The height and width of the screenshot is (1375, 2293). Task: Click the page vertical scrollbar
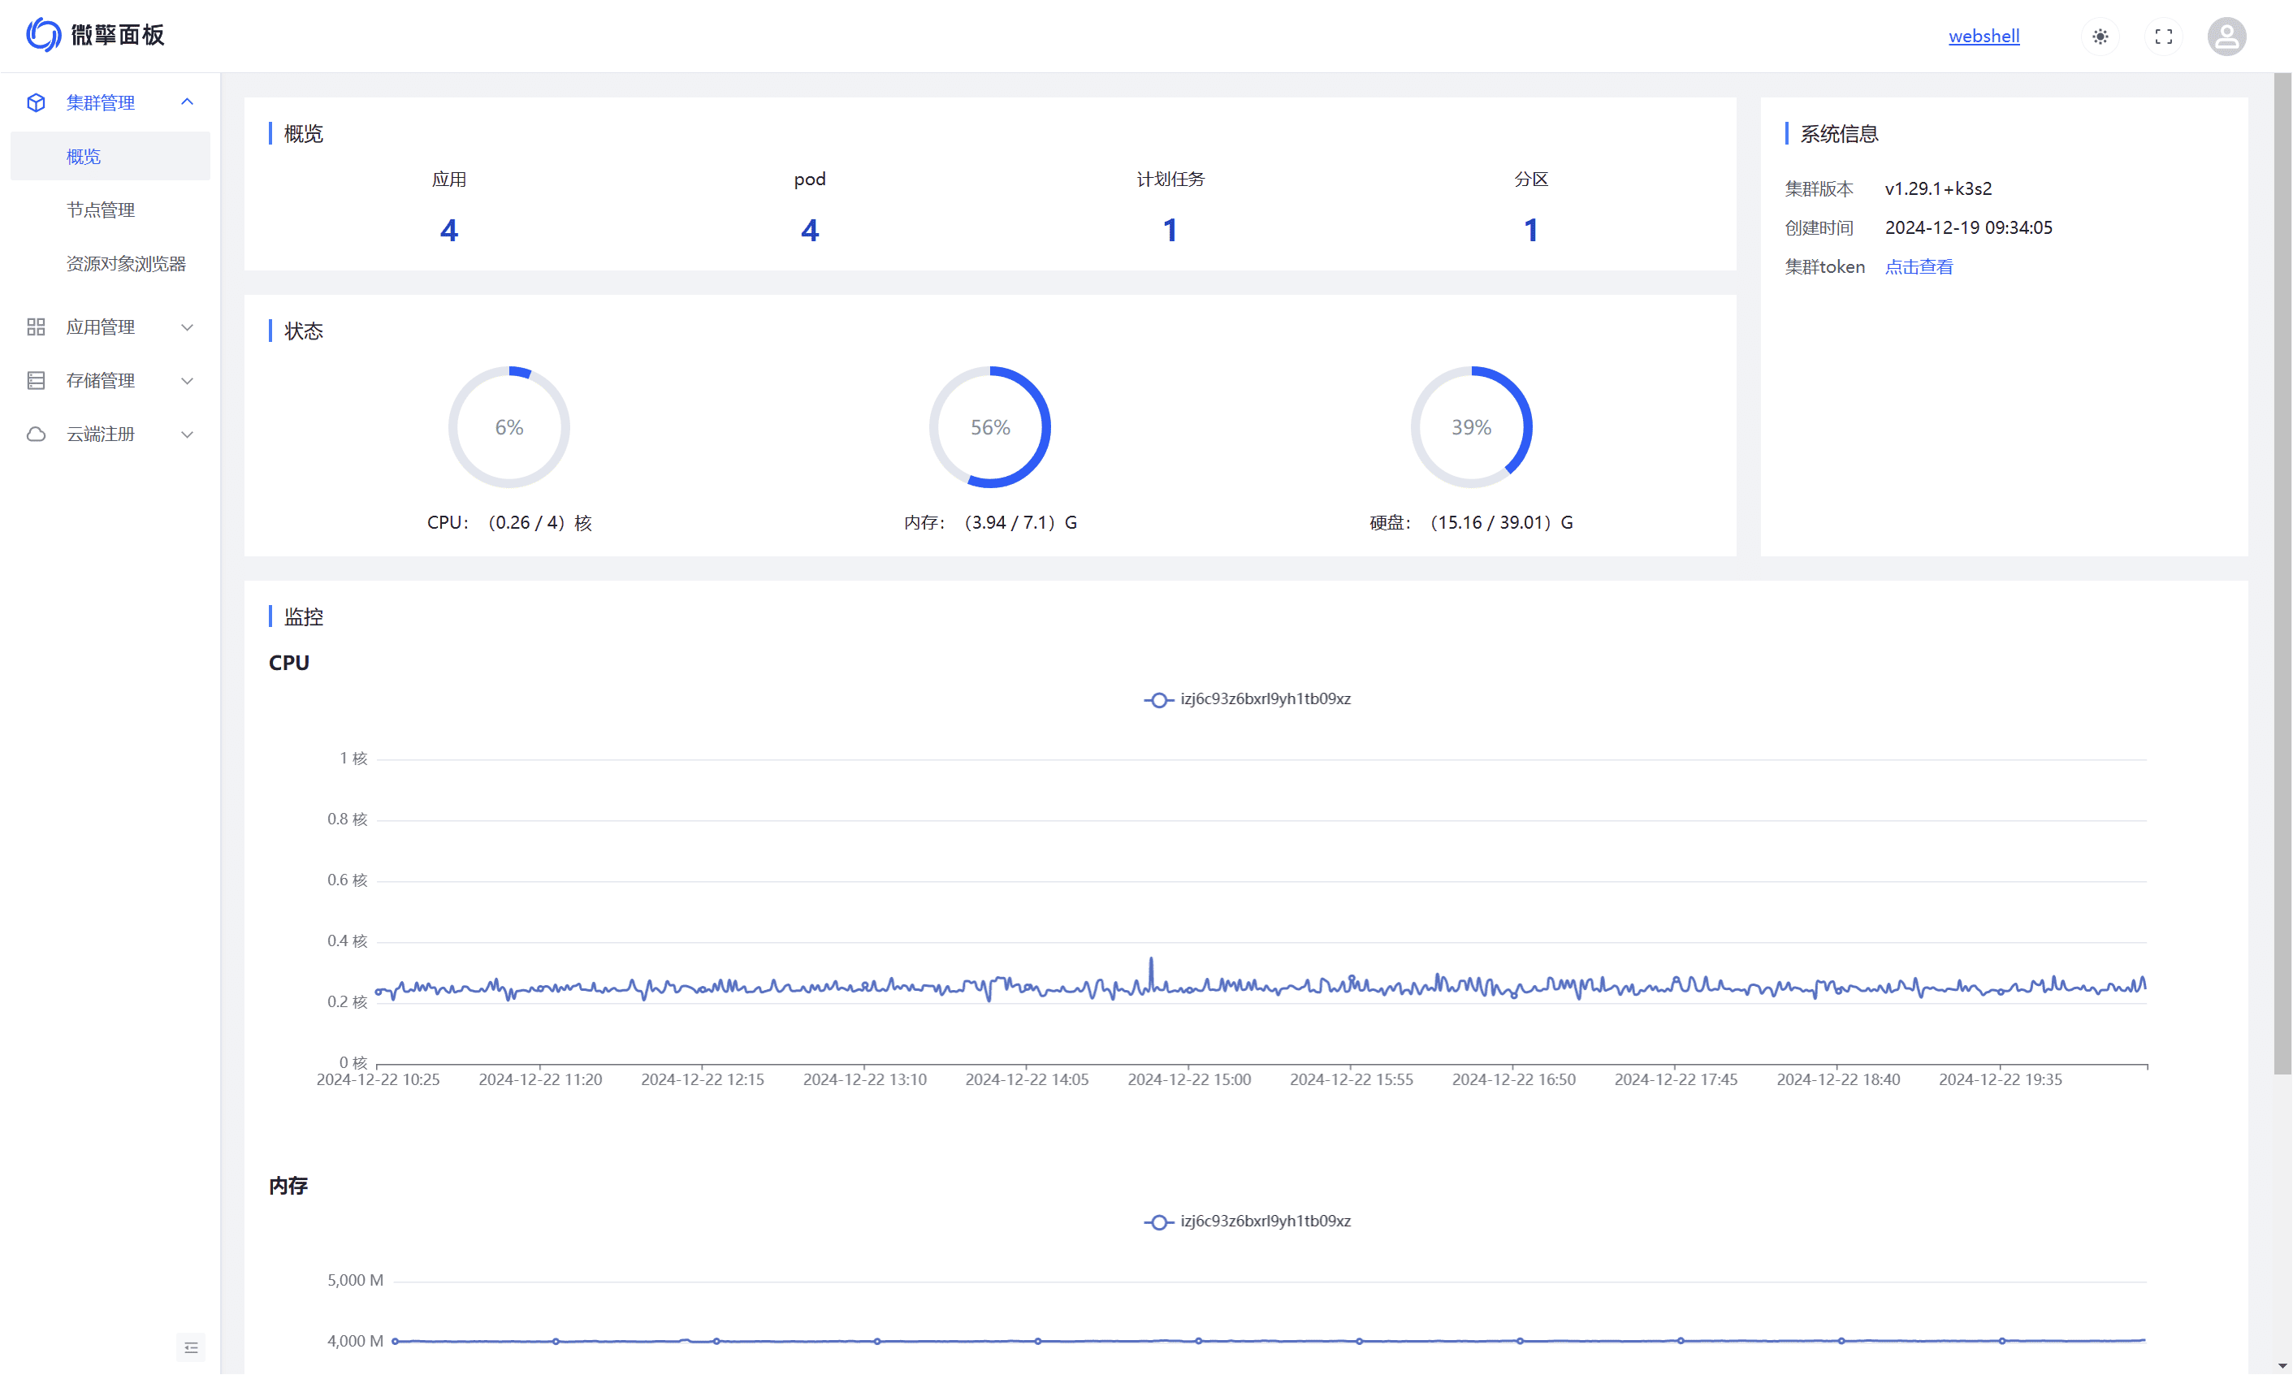coord(2282,574)
